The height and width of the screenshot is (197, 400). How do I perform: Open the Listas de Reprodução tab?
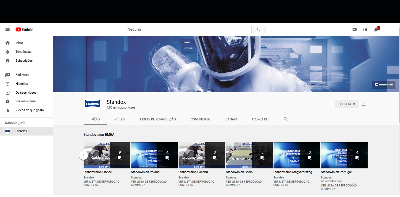tap(158, 119)
